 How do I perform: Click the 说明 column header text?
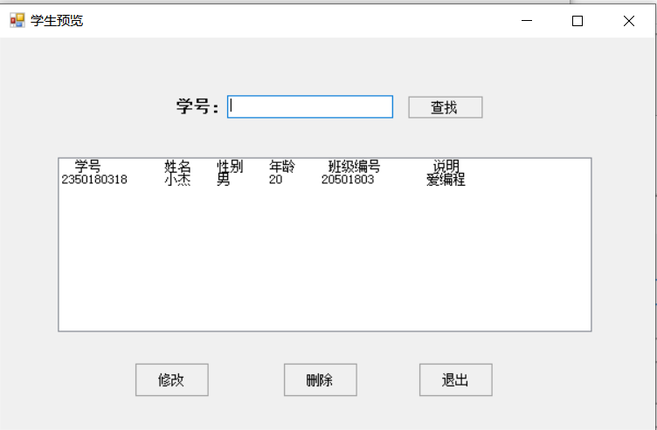pos(446,166)
